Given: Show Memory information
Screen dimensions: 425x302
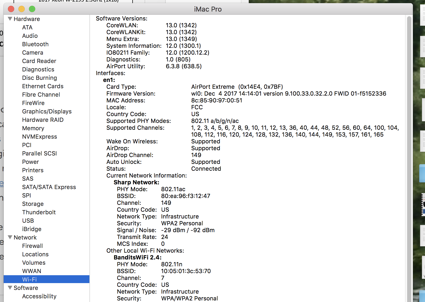Looking at the screenshot, I should (x=33, y=128).
